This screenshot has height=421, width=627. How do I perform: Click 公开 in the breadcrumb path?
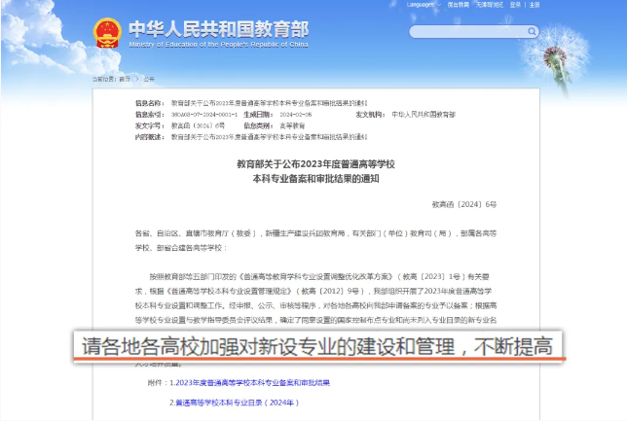tap(149, 79)
